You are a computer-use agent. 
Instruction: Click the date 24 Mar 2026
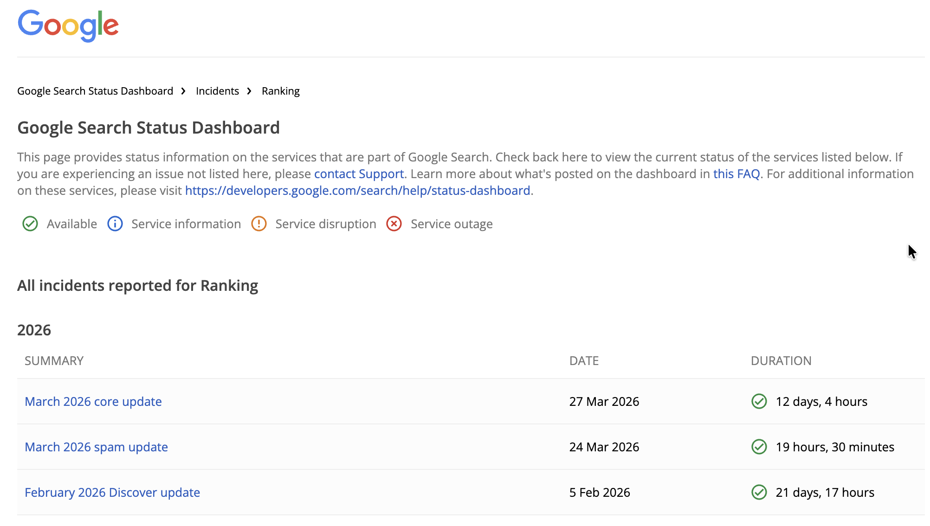[x=604, y=447]
